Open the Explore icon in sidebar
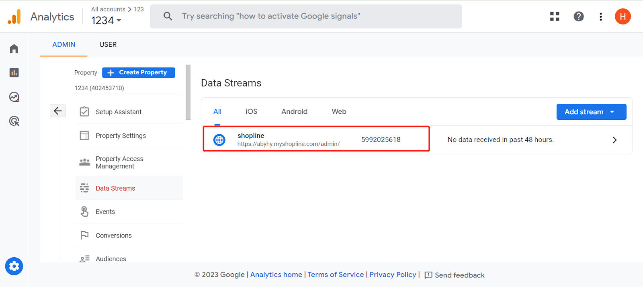The height and width of the screenshot is (287, 643). (x=14, y=97)
